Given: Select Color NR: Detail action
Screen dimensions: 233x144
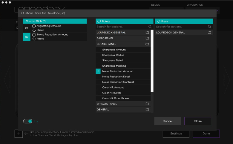Looking at the screenshot, I should pos(123,93).
